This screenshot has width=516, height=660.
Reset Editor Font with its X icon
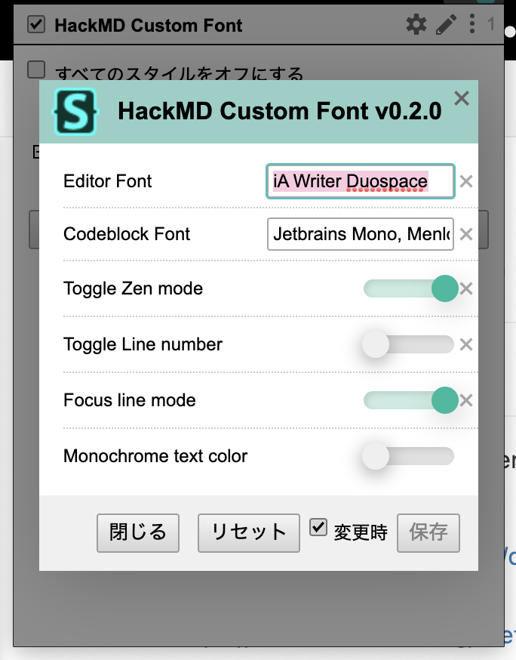pos(466,181)
